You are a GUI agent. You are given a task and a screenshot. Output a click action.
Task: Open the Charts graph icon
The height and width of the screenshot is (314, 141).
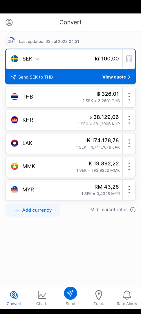point(42,295)
